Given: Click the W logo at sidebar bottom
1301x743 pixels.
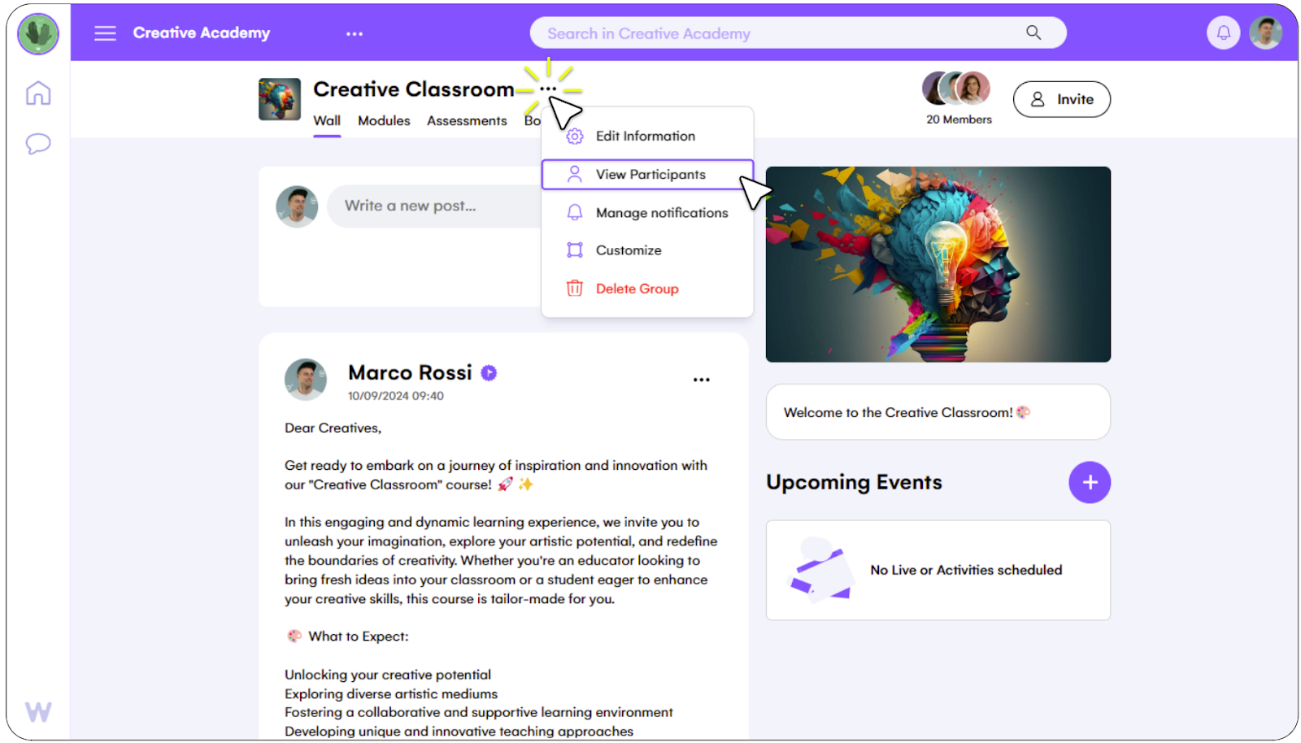Looking at the screenshot, I should coord(38,712).
